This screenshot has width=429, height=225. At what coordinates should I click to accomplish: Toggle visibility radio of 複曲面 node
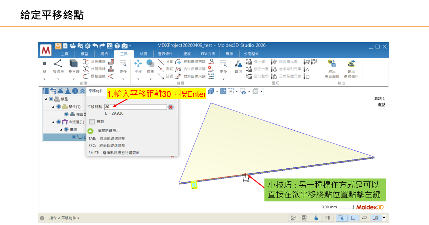pos(66,114)
